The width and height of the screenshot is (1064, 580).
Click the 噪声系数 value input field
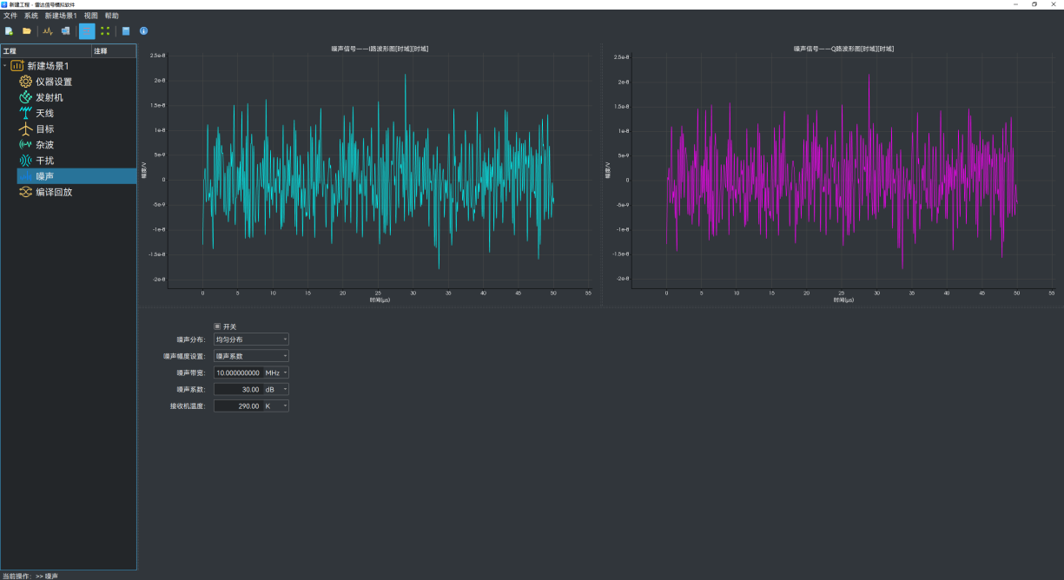point(238,389)
